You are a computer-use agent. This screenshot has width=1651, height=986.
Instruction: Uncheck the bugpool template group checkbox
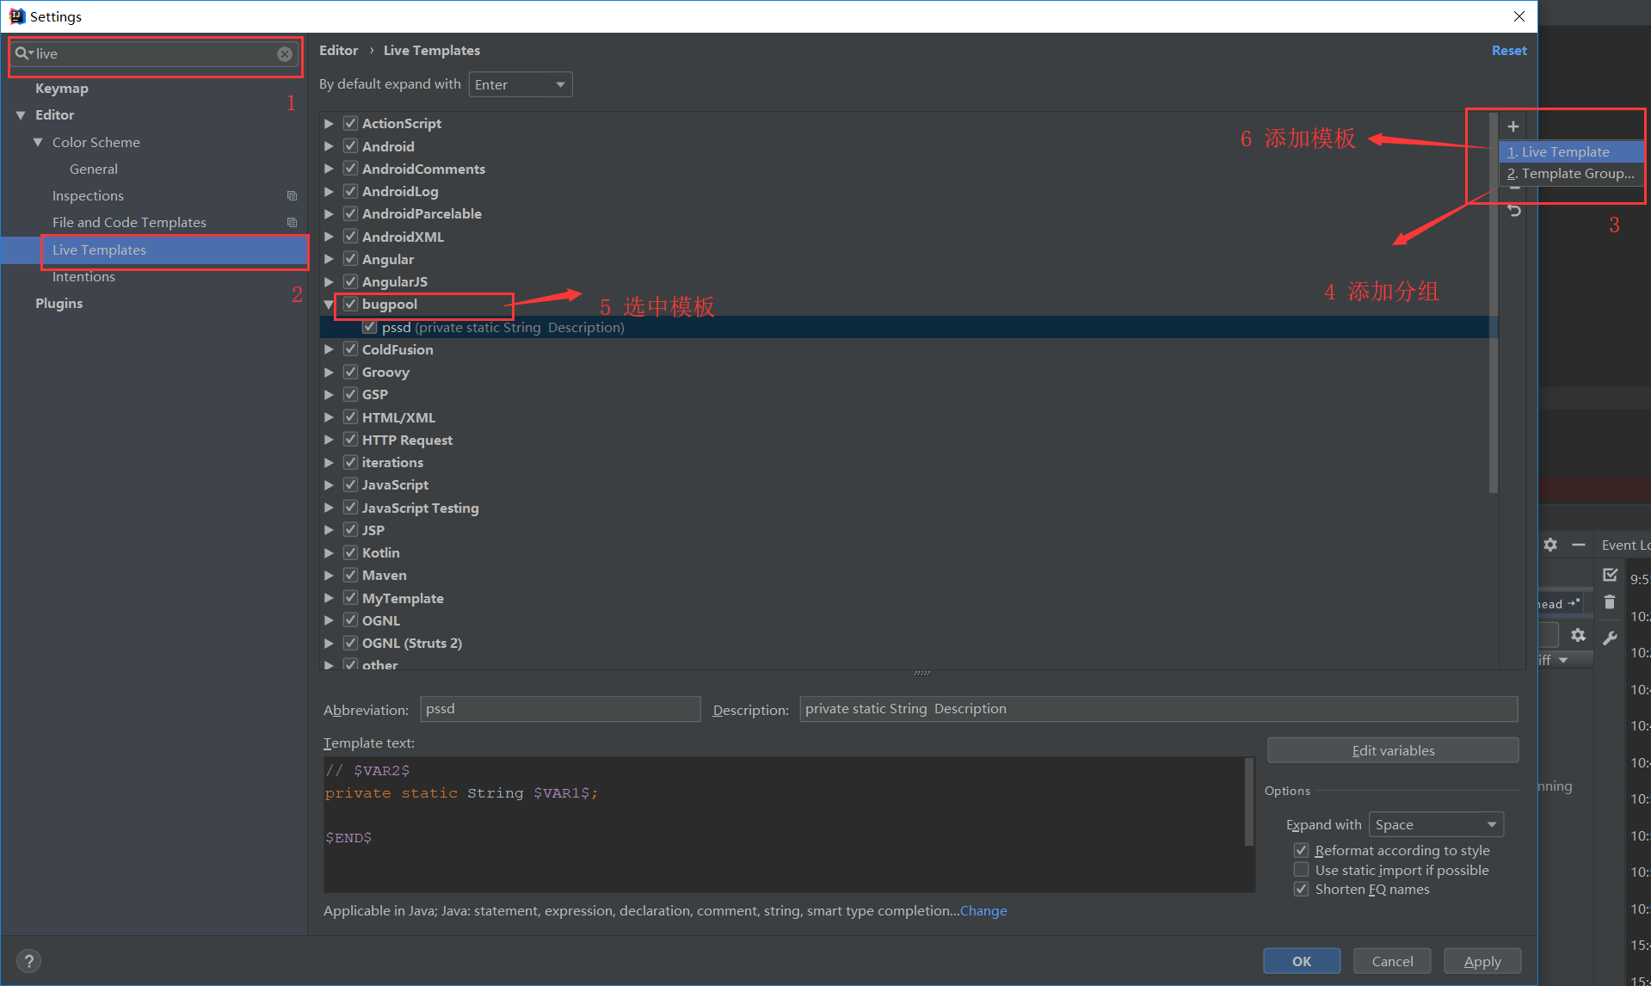coord(350,304)
